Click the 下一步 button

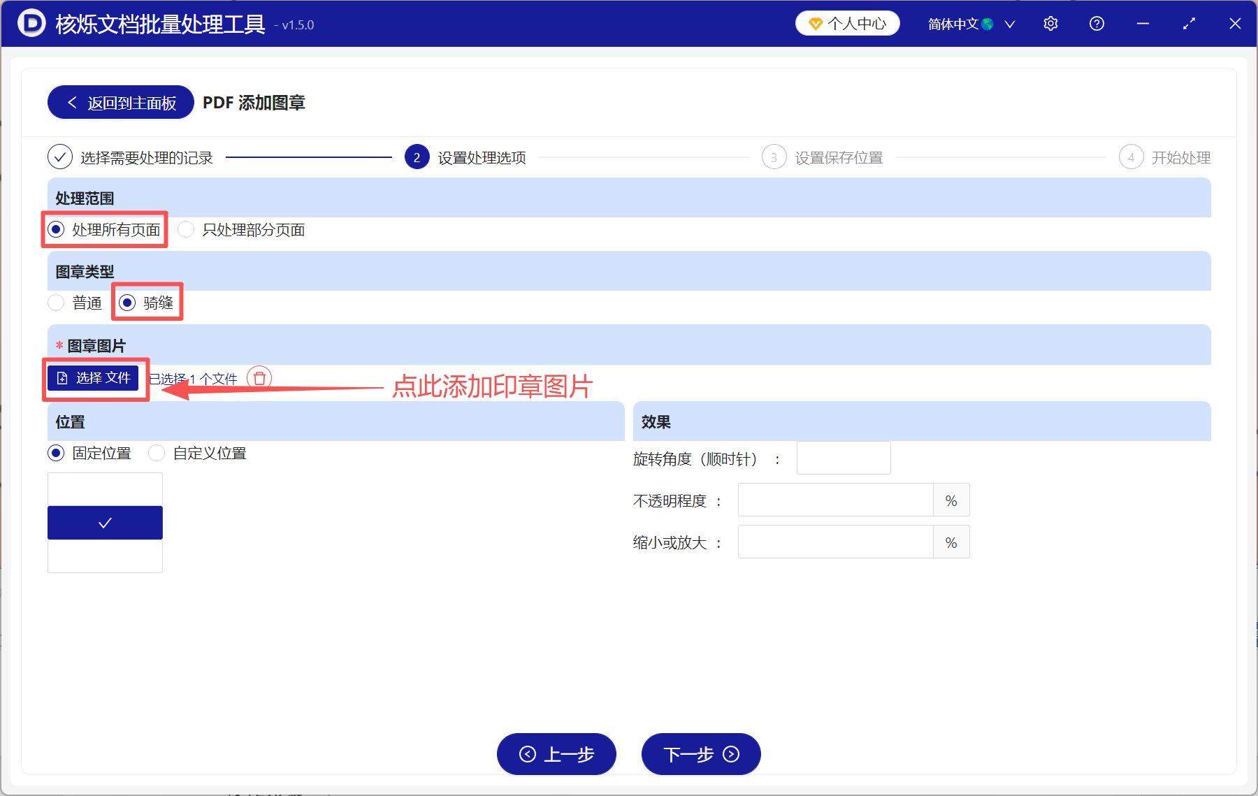click(x=700, y=754)
